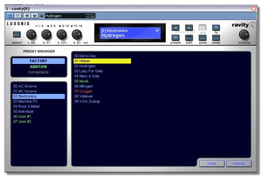Close the ravity(R) plugin window
Image resolution: width=262 pixels, height=177 pixels.
coord(254,9)
